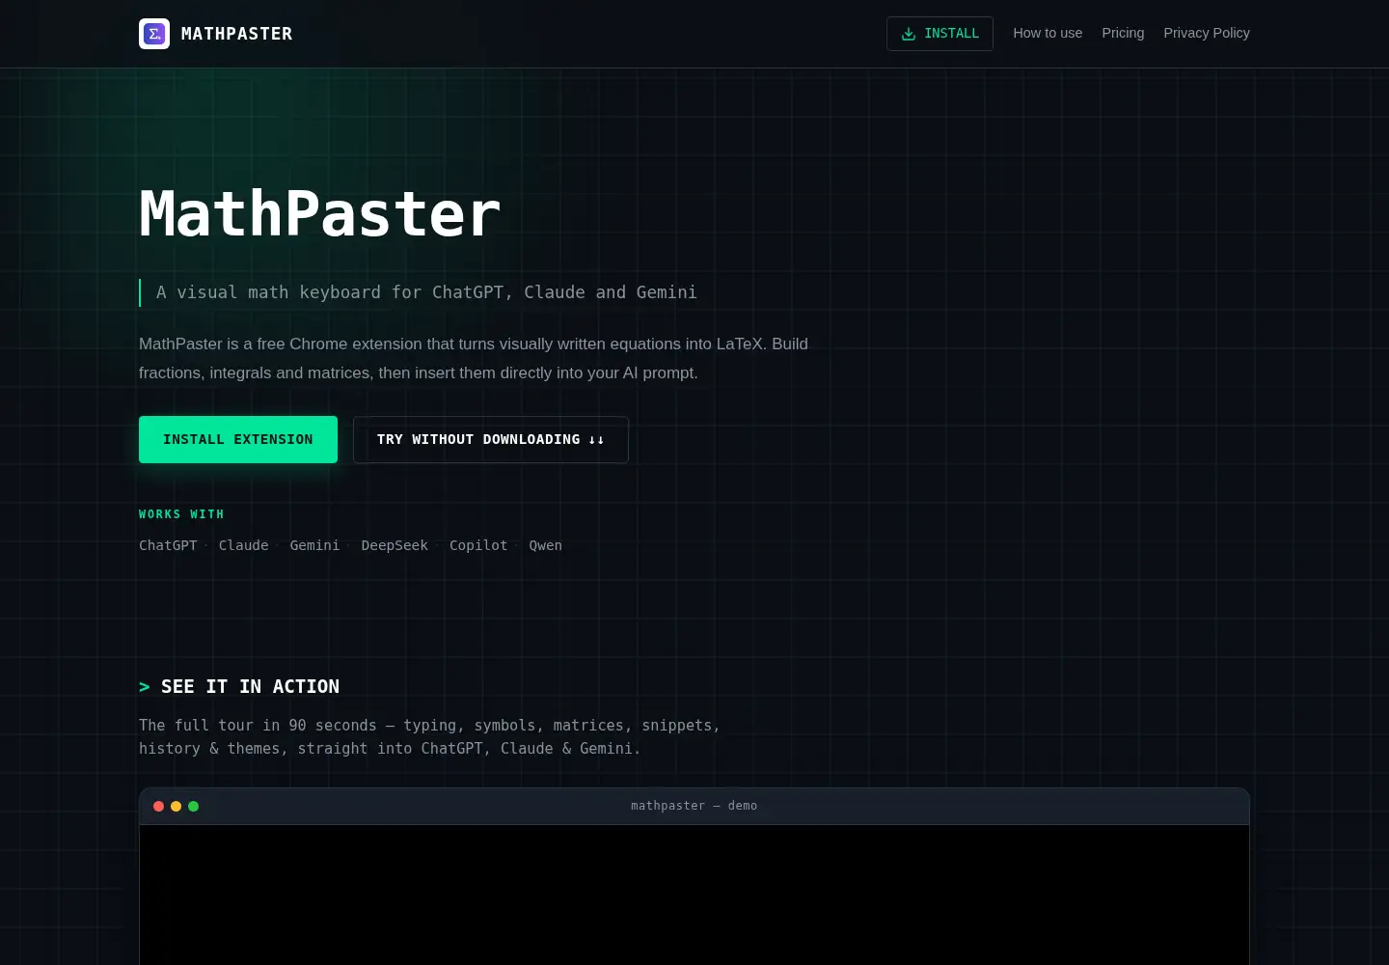
Task: Click the 'ChatGPT' text under Works With
Action: click(x=168, y=545)
